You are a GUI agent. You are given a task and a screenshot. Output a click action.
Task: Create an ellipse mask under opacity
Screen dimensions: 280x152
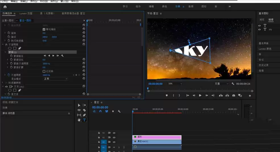(x=10, y=48)
